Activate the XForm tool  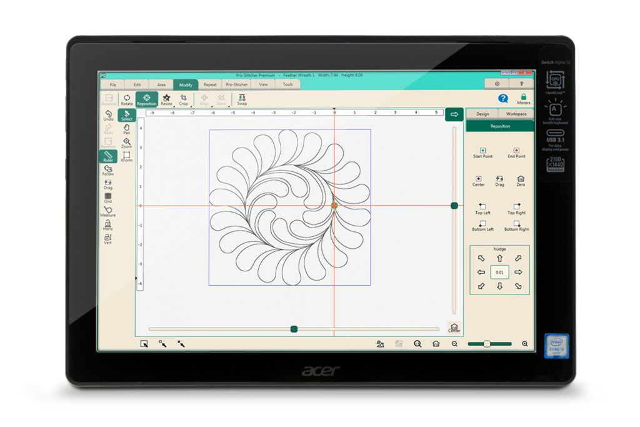point(127,156)
